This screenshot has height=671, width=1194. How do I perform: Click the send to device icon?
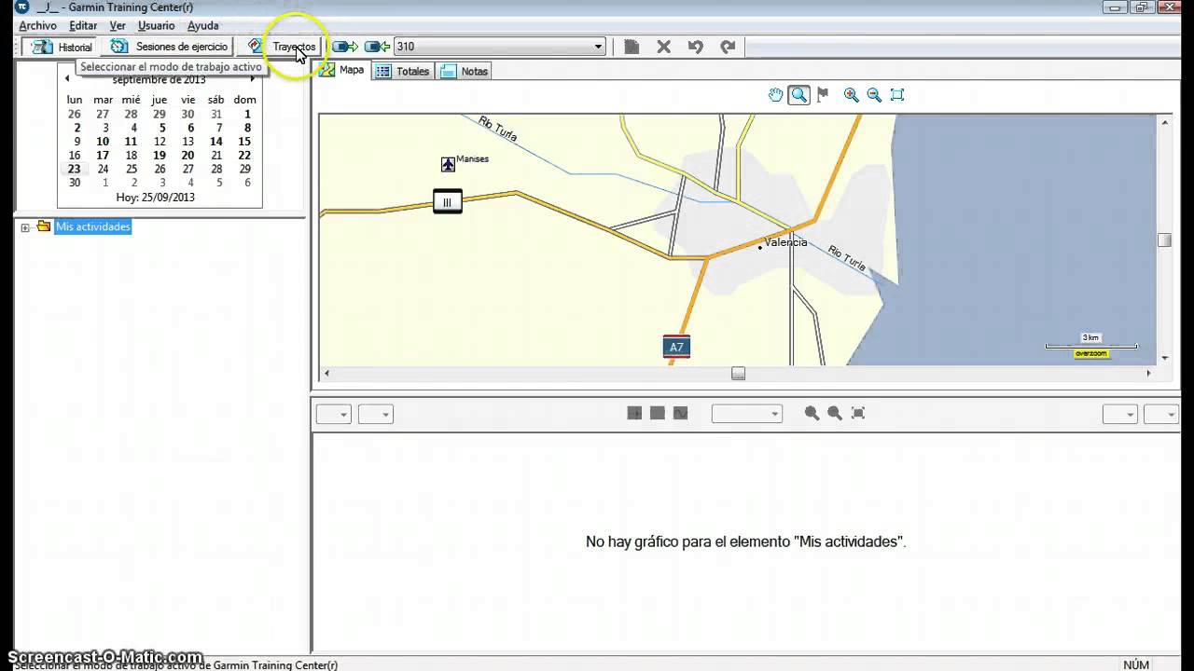345,47
